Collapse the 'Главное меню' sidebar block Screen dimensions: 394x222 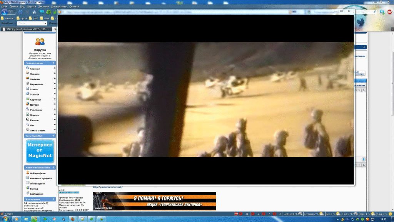coord(53,63)
